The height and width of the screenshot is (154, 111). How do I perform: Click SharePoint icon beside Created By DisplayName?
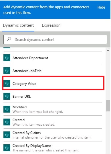[7, 148]
